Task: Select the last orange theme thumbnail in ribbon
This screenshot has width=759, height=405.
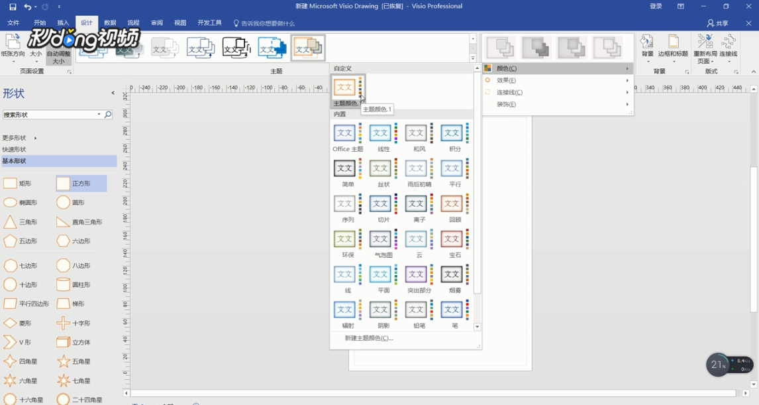Action: [308, 48]
